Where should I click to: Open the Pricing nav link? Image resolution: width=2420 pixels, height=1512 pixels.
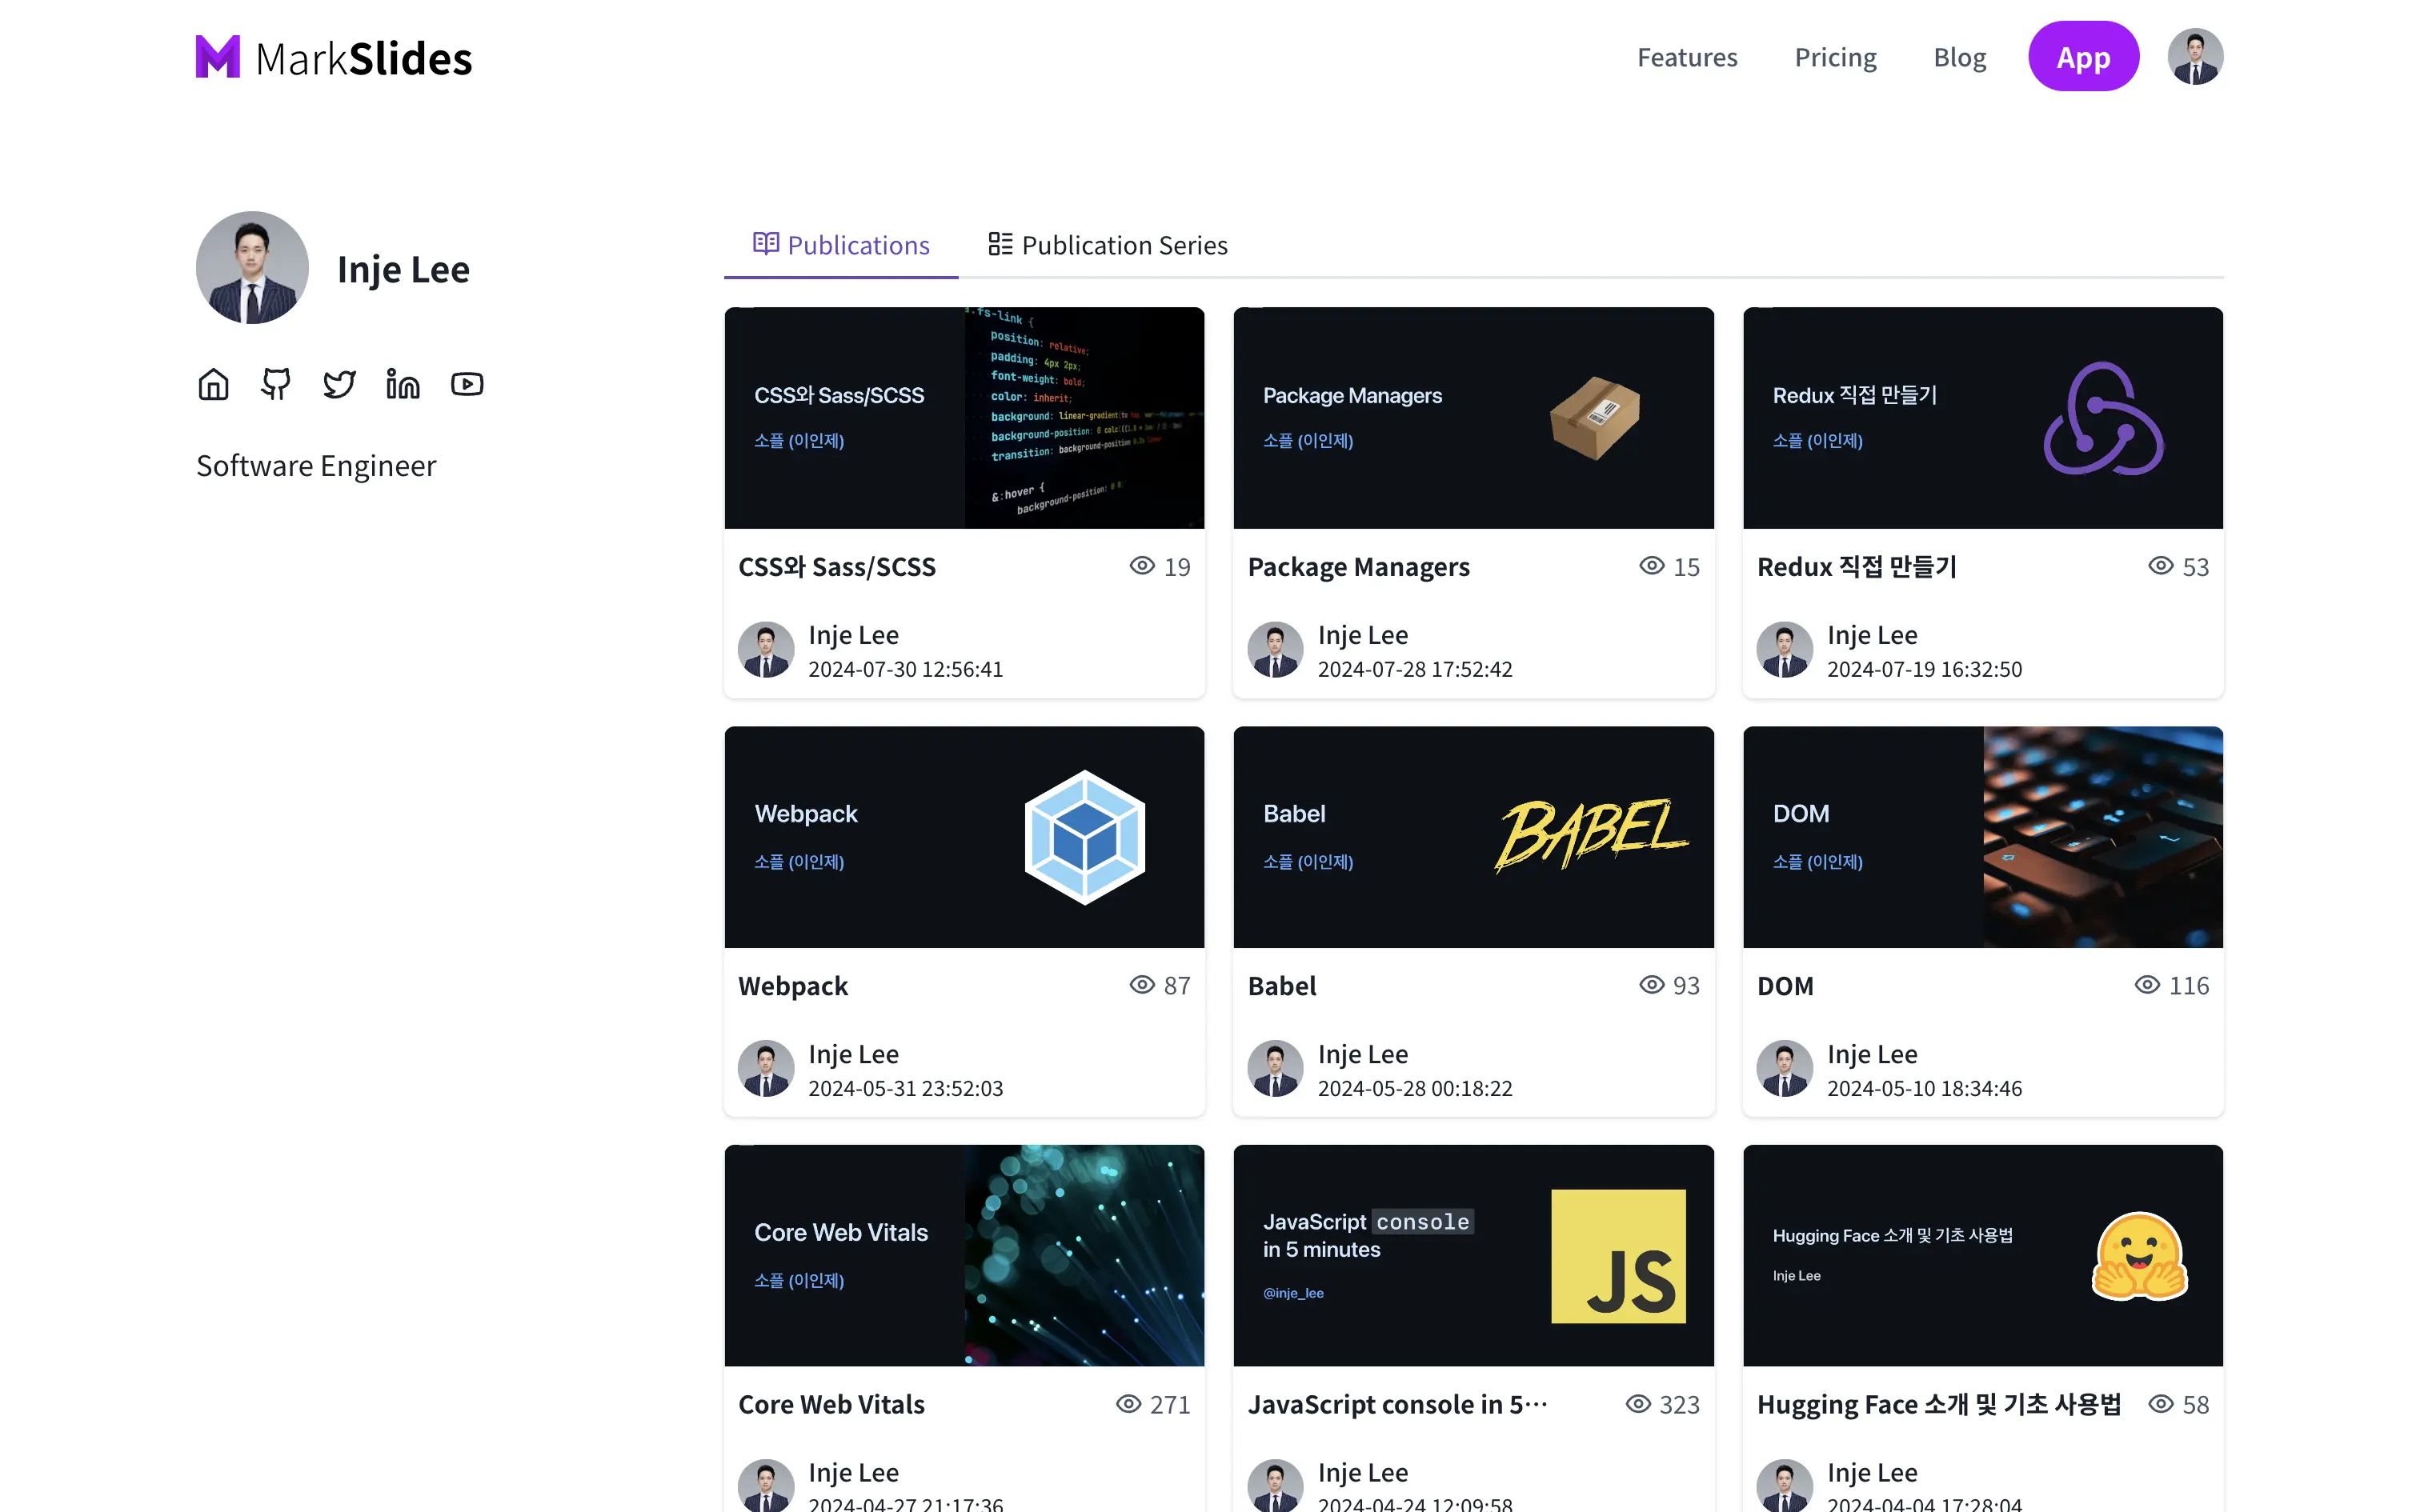click(x=1835, y=57)
